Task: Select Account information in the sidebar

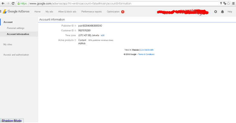Action: pos(18,34)
